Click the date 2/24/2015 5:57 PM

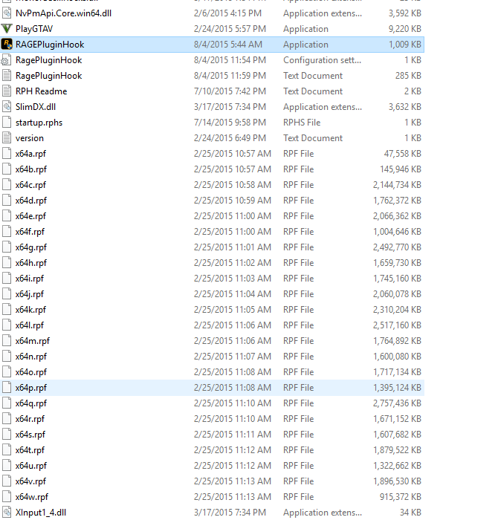click(230, 29)
